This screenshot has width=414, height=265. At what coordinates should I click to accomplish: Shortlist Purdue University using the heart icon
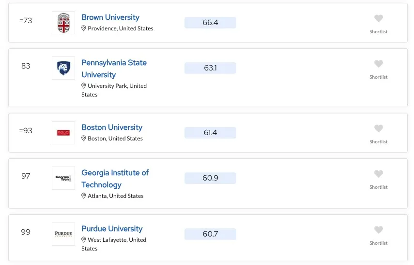(x=379, y=230)
